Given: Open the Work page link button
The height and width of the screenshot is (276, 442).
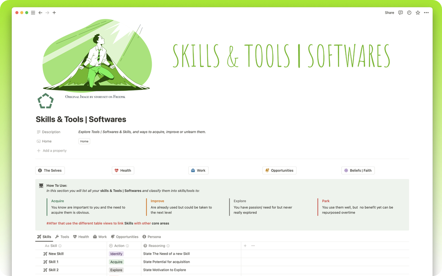Looking at the screenshot, I should (x=198, y=171).
